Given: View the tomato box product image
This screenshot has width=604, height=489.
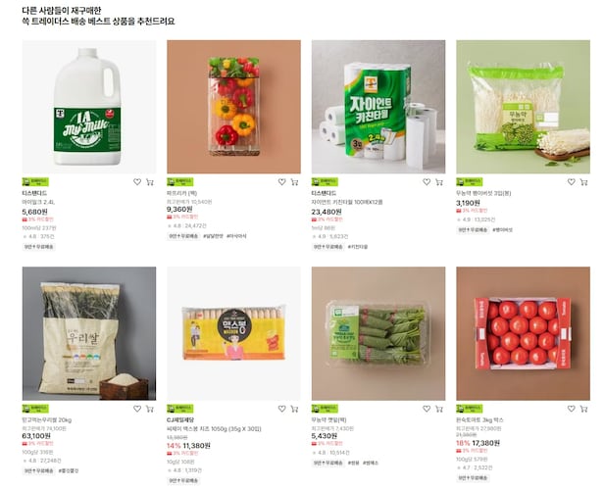Looking at the screenshot, I should (x=524, y=333).
